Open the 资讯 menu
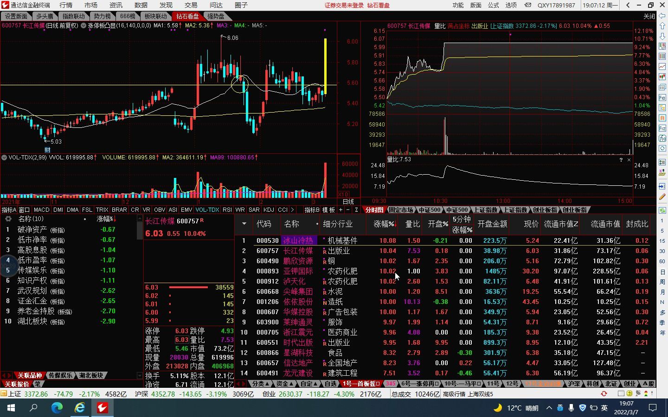 click(116, 5)
